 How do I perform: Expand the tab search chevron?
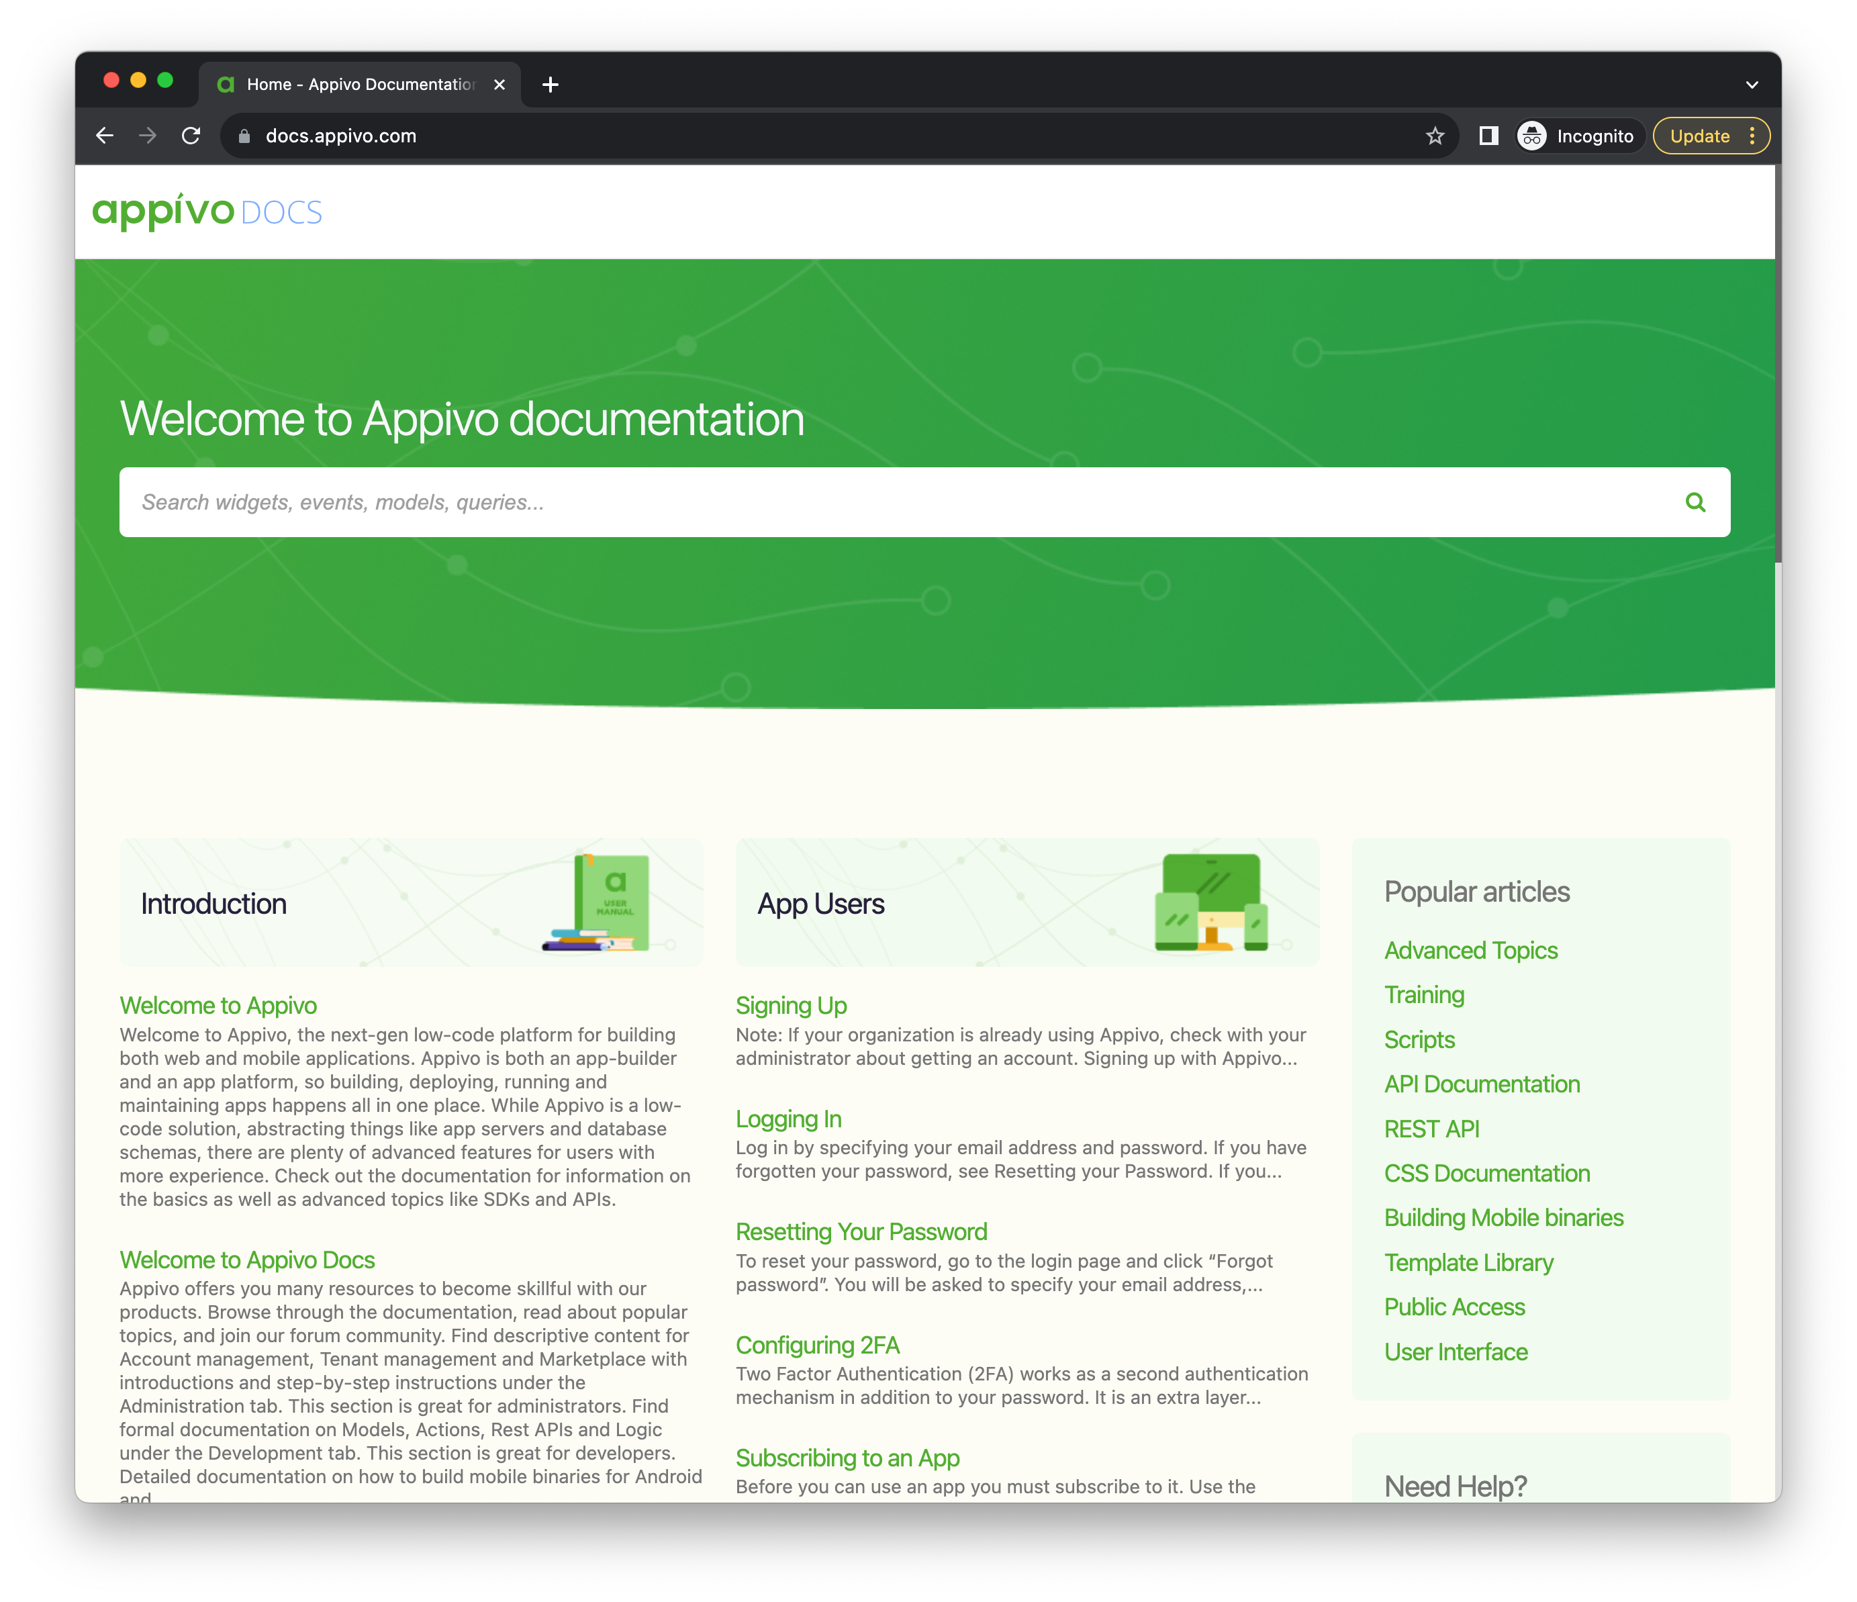pos(1751,85)
